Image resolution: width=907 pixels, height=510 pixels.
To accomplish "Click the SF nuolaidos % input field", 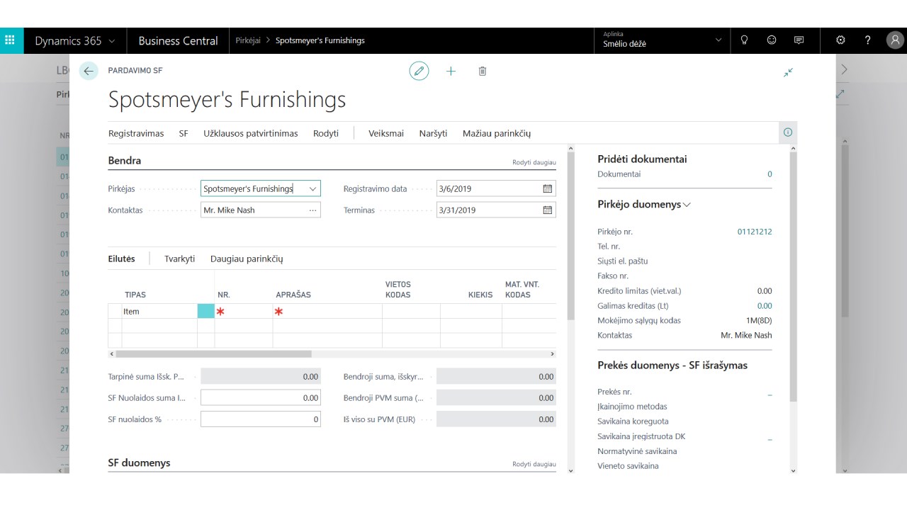I will (260, 419).
